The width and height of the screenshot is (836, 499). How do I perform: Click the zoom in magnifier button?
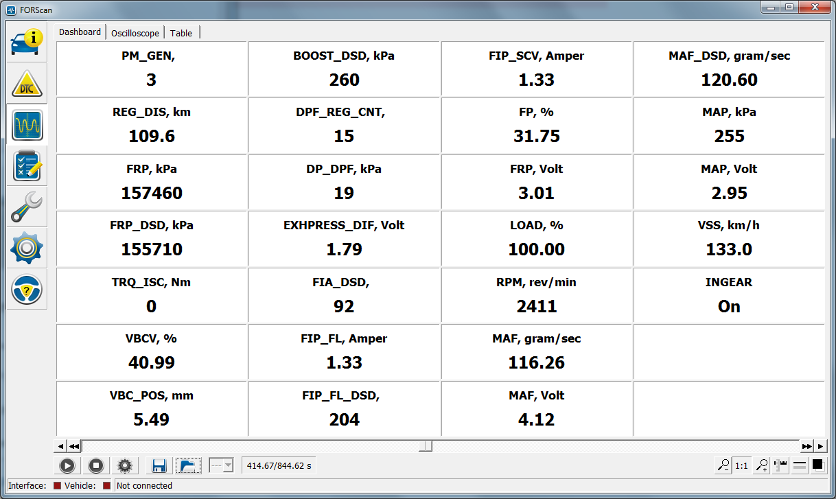click(x=761, y=466)
